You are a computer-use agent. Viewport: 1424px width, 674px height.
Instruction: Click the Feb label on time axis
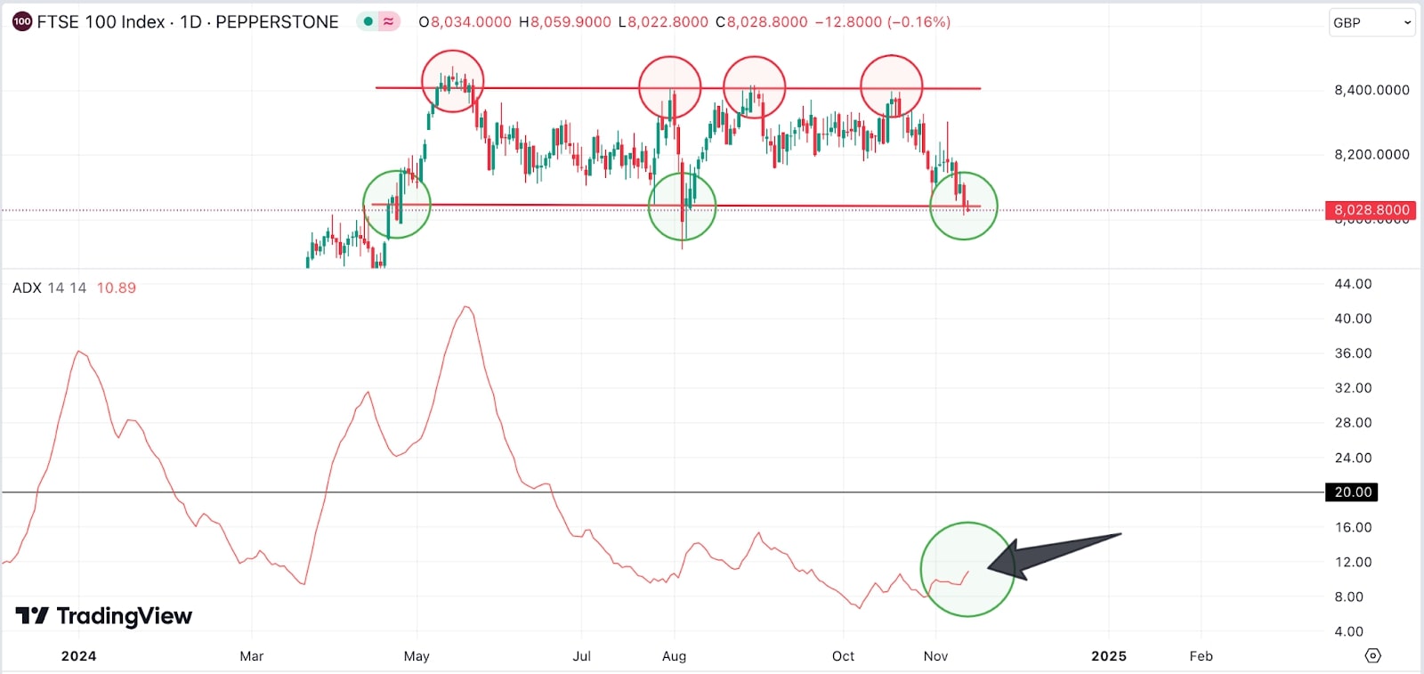pyautogui.click(x=1201, y=655)
